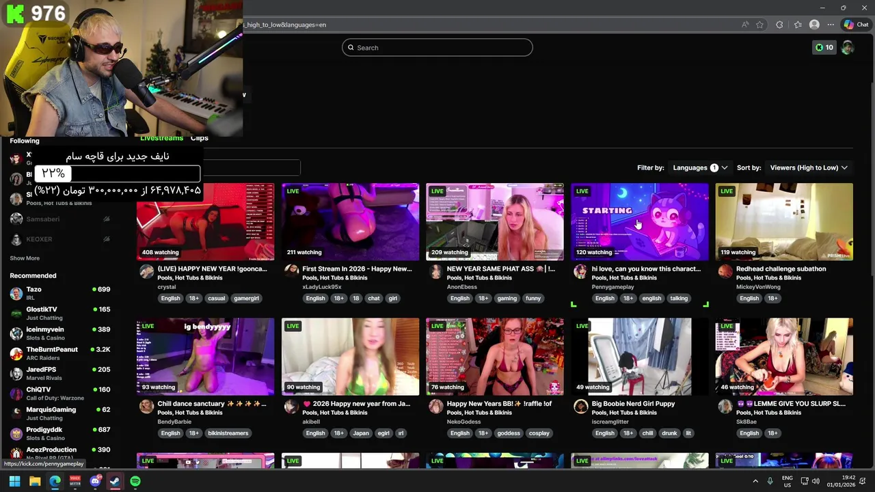
Task: Select the 'gamergirl' tag
Action: 246,298
